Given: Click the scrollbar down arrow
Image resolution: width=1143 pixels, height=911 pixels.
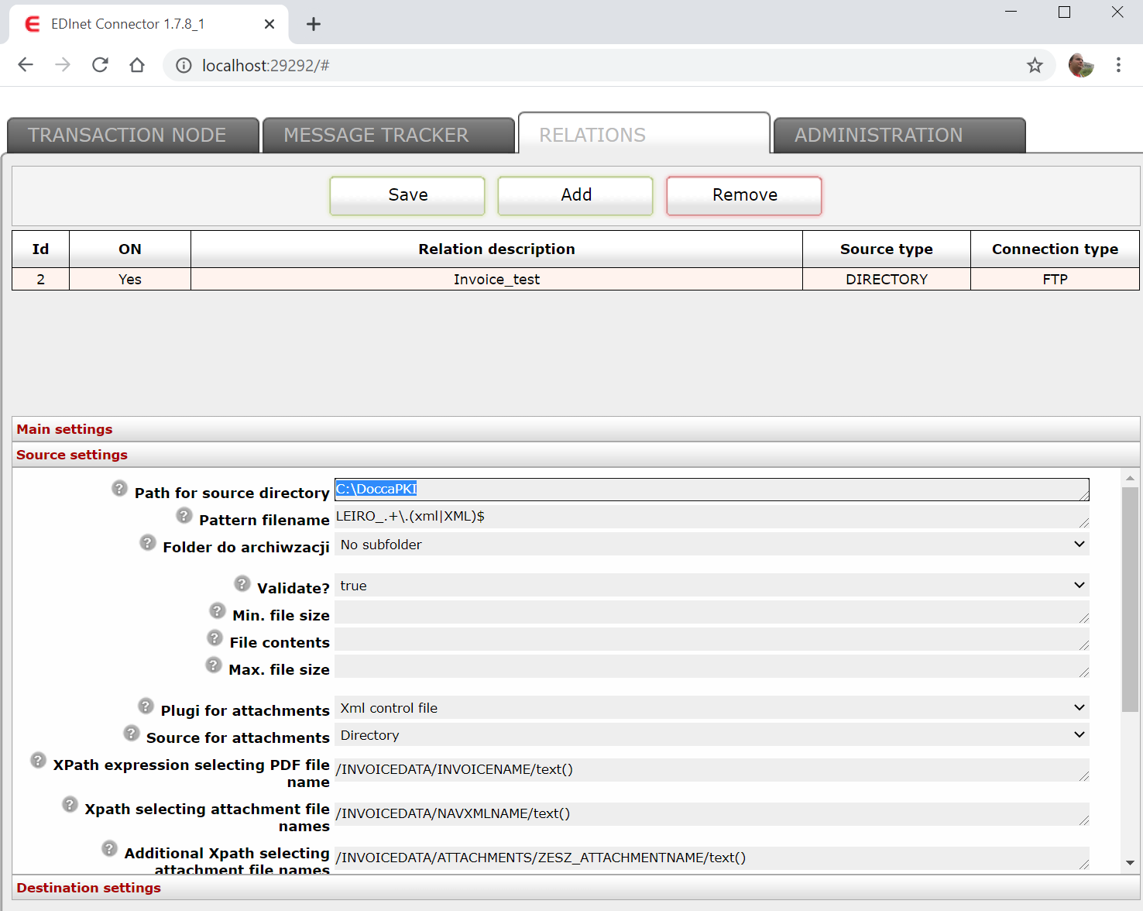Looking at the screenshot, I should point(1131,863).
